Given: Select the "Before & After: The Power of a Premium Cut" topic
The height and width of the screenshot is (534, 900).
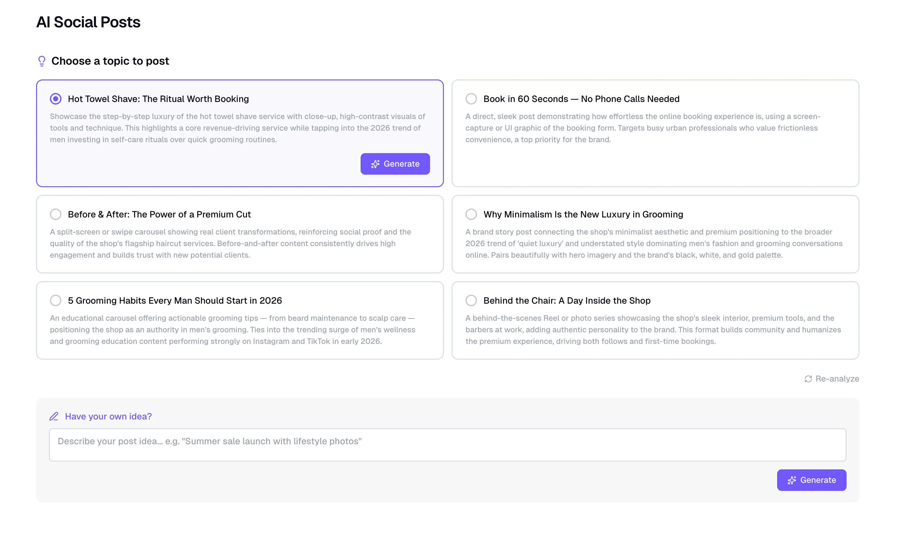Looking at the screenshot, I should 56,214.
